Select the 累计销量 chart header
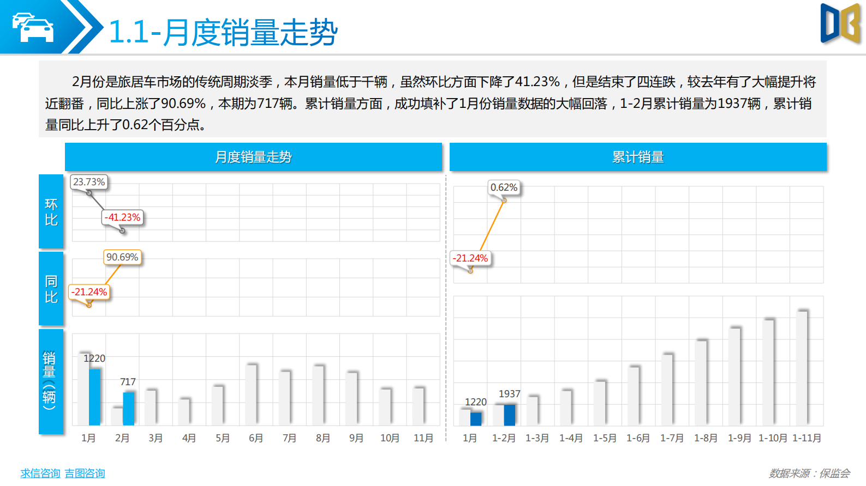This screenshot has width=866, height=486. click(638, 157)
